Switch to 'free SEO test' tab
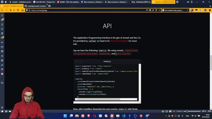This screenshot has width=212, height=119. 44,2
